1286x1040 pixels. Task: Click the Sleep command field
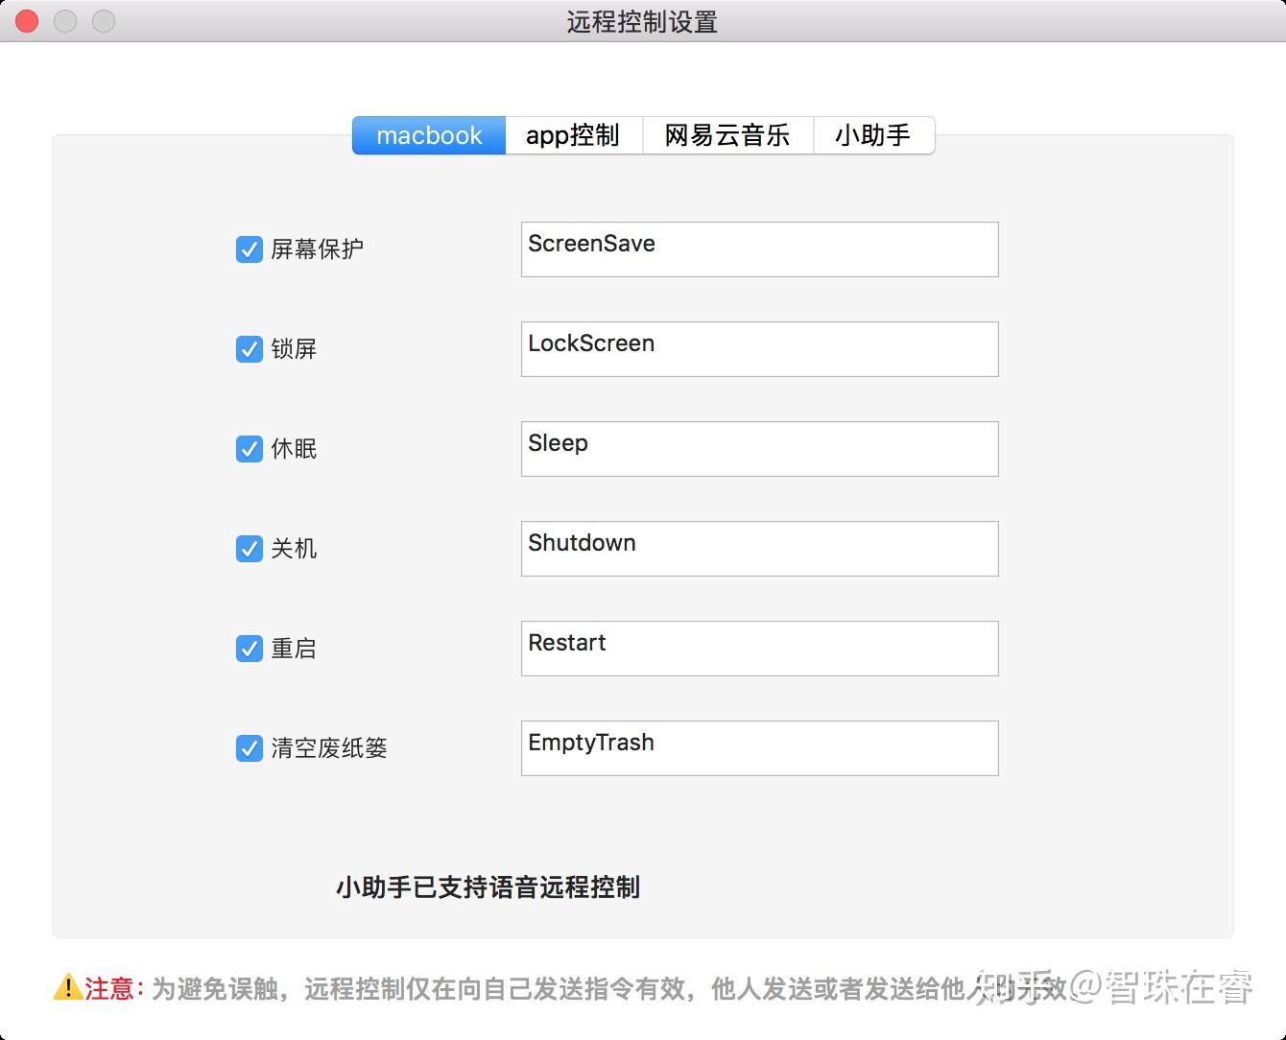tap(758, 449)
